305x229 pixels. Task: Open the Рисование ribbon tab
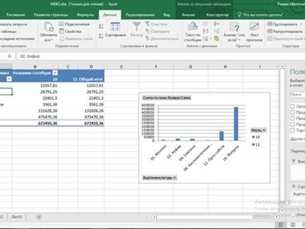pyautogui.click(x=16, y=15)
